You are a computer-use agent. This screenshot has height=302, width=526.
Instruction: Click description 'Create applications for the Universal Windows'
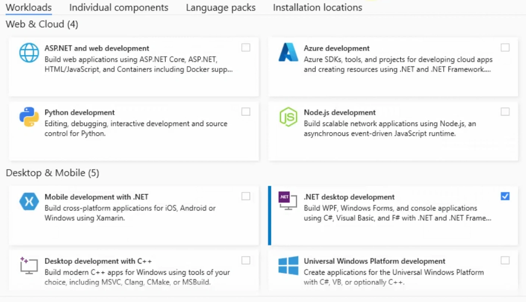[394, 277]
